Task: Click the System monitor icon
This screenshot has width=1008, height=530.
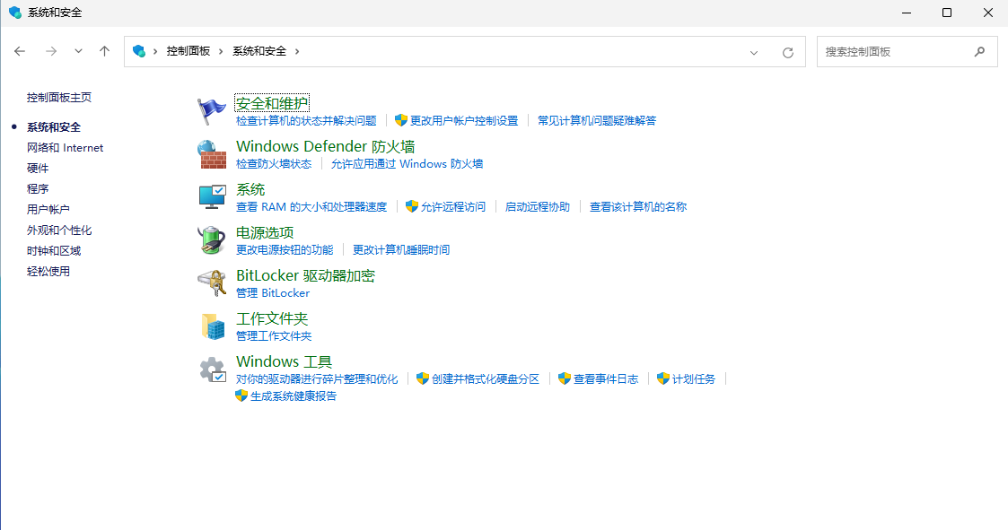Action: (212, 196)
